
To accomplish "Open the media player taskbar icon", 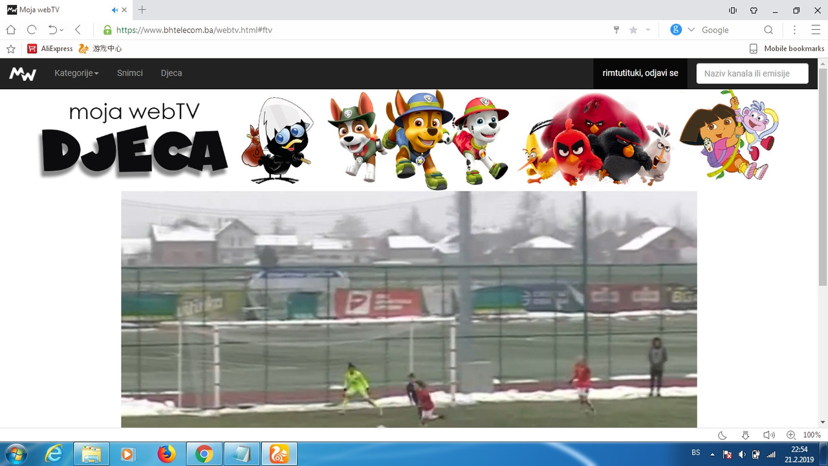I will pos(128,454).
